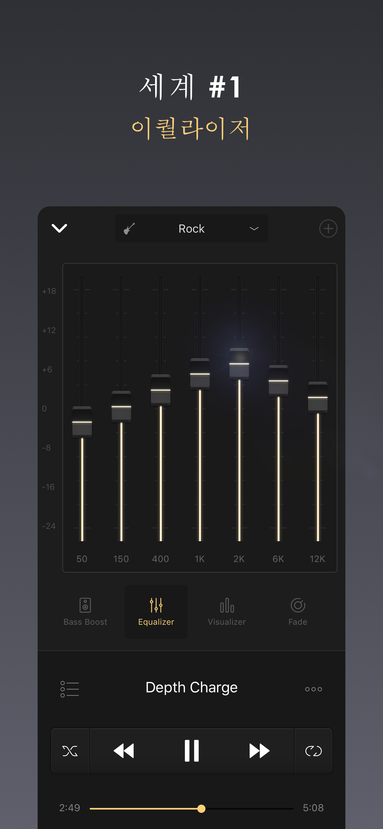The width and height of the screenshot is (383, 829).
Task: Open the Rock preset dropdown
Action: click(x=191, y=229)
